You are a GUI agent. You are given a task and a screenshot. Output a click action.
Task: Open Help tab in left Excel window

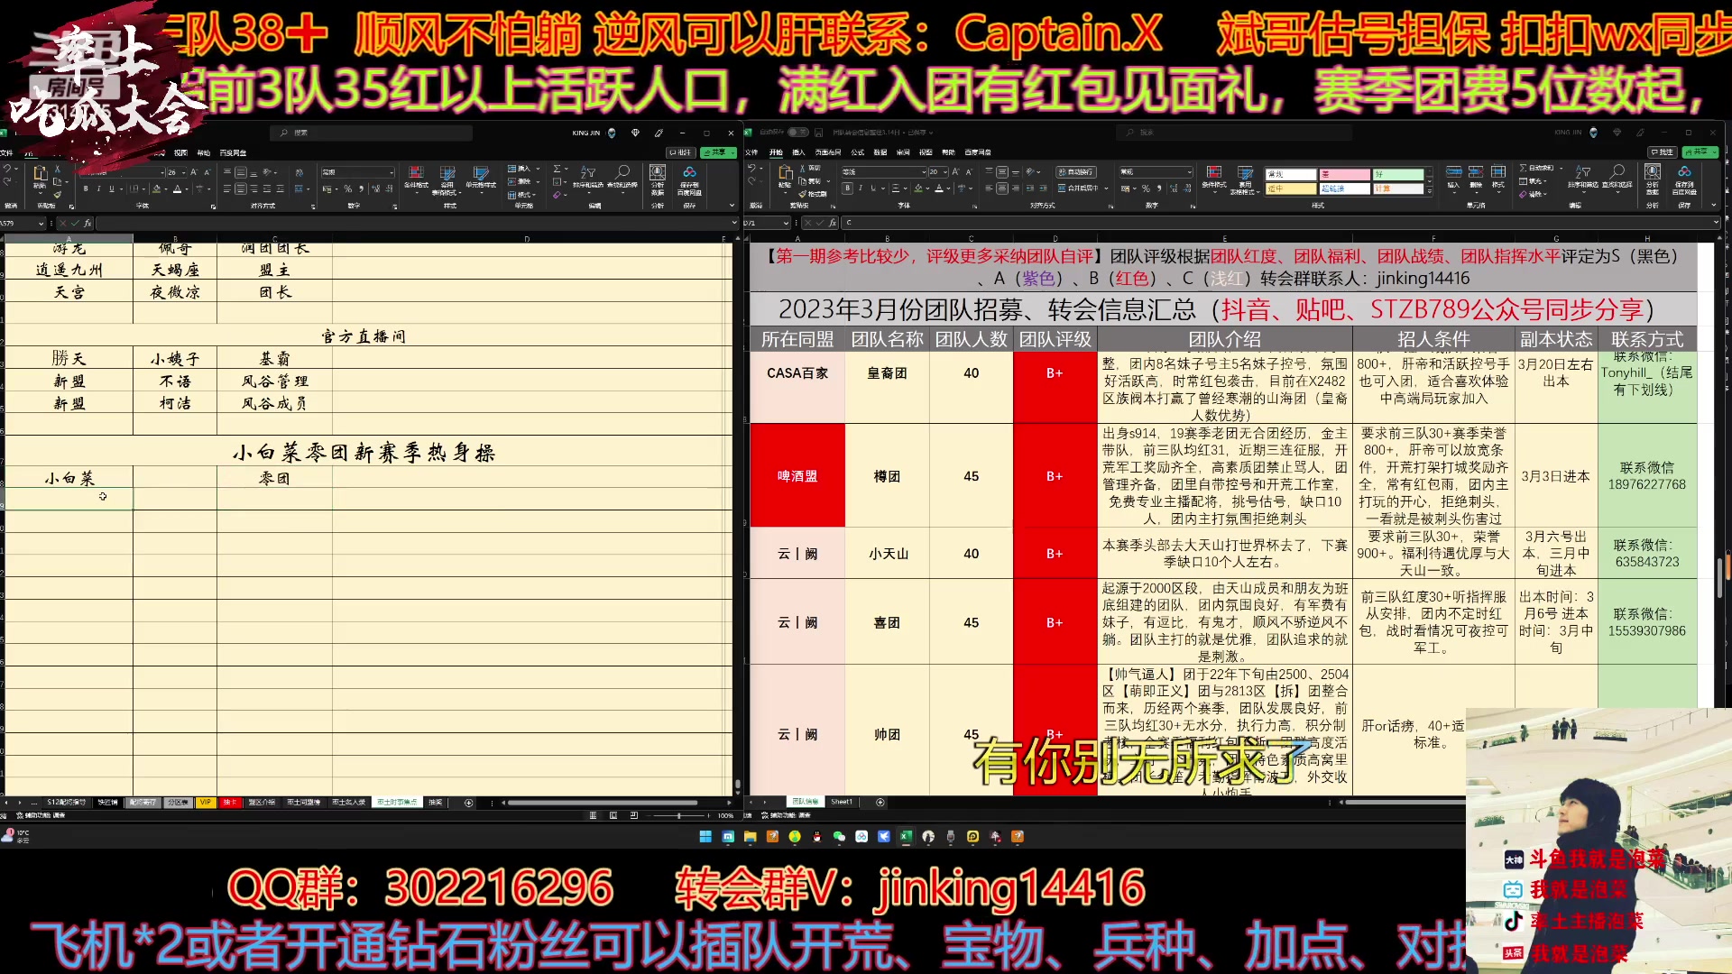[204, 152]
